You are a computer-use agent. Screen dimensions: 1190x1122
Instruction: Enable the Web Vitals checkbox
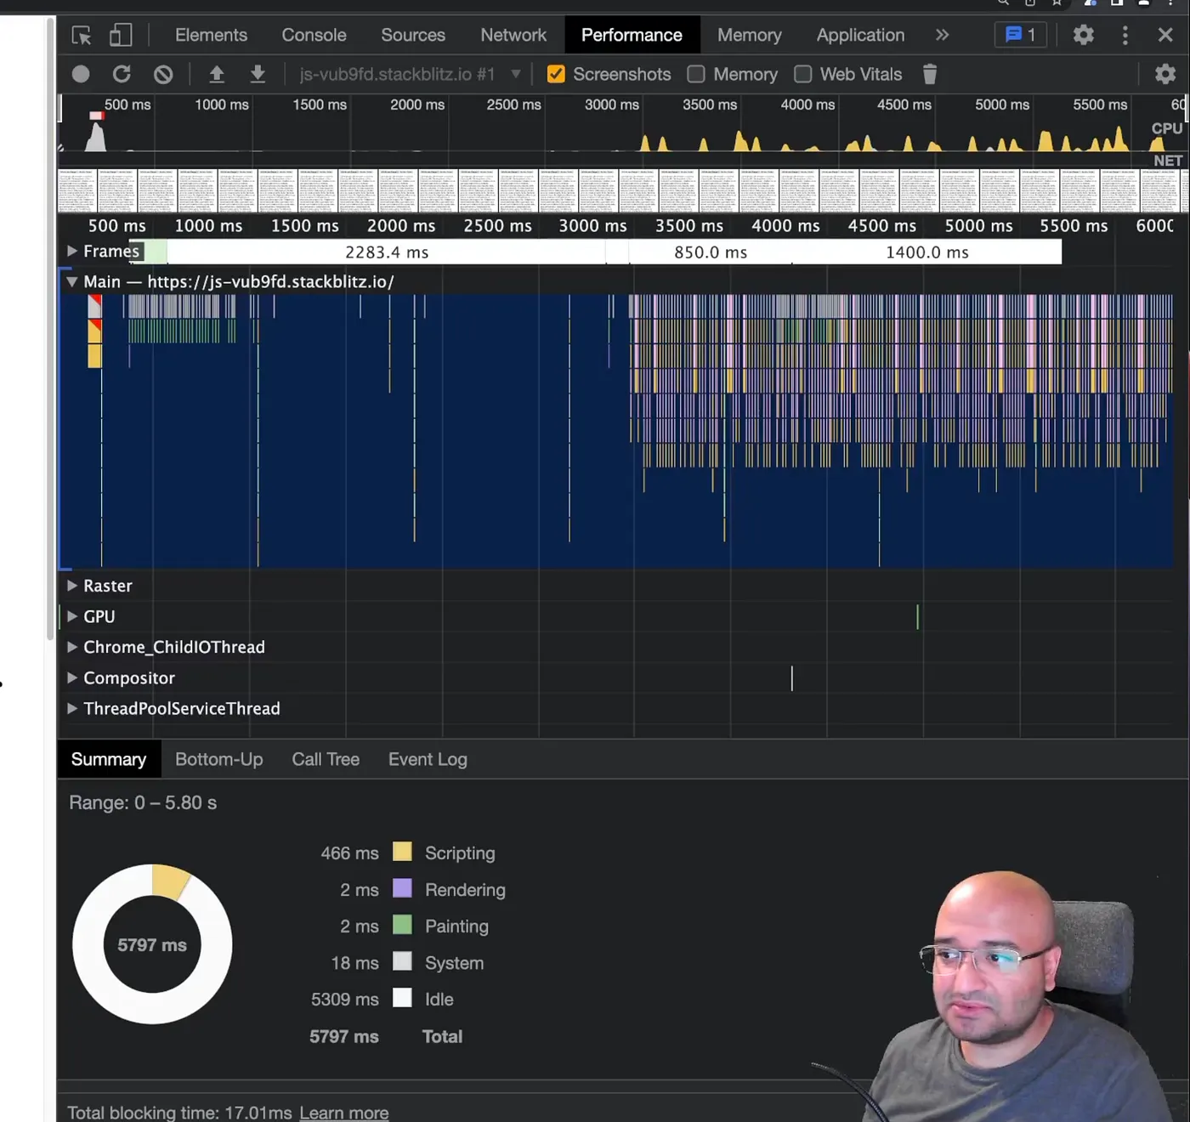click(x=802, y=75)
